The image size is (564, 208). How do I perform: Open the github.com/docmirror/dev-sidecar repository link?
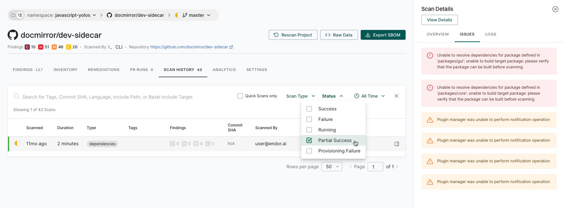pos(189,47)
